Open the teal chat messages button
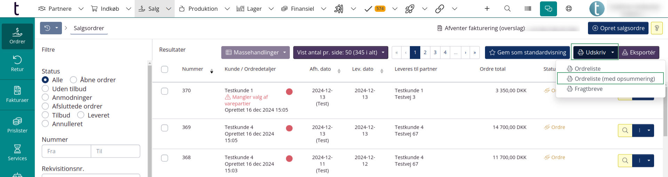Image resolution: width=668 pixels, height=177 pixels. (x=548, y=9)
